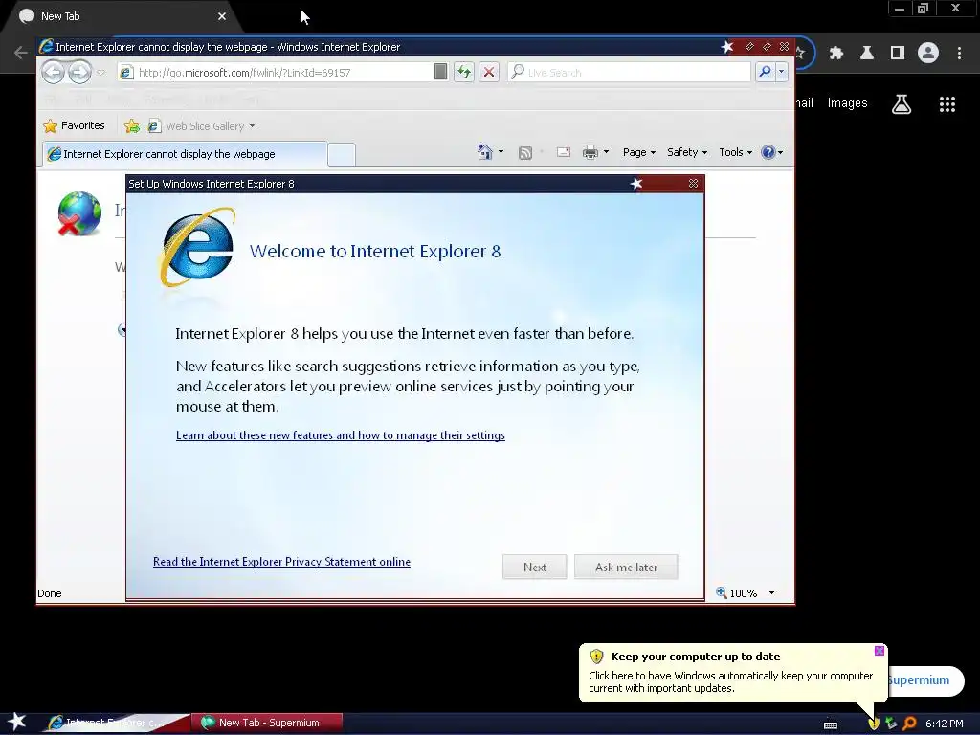The image size is (980, 735).
Task: Click the green Refresh arrows button
Action: pos(464,72)
